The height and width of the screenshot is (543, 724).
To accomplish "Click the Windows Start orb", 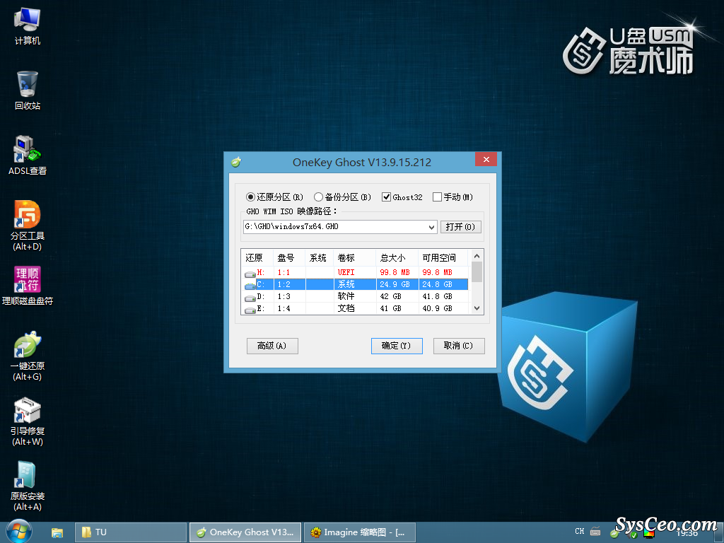I will 18,532.
